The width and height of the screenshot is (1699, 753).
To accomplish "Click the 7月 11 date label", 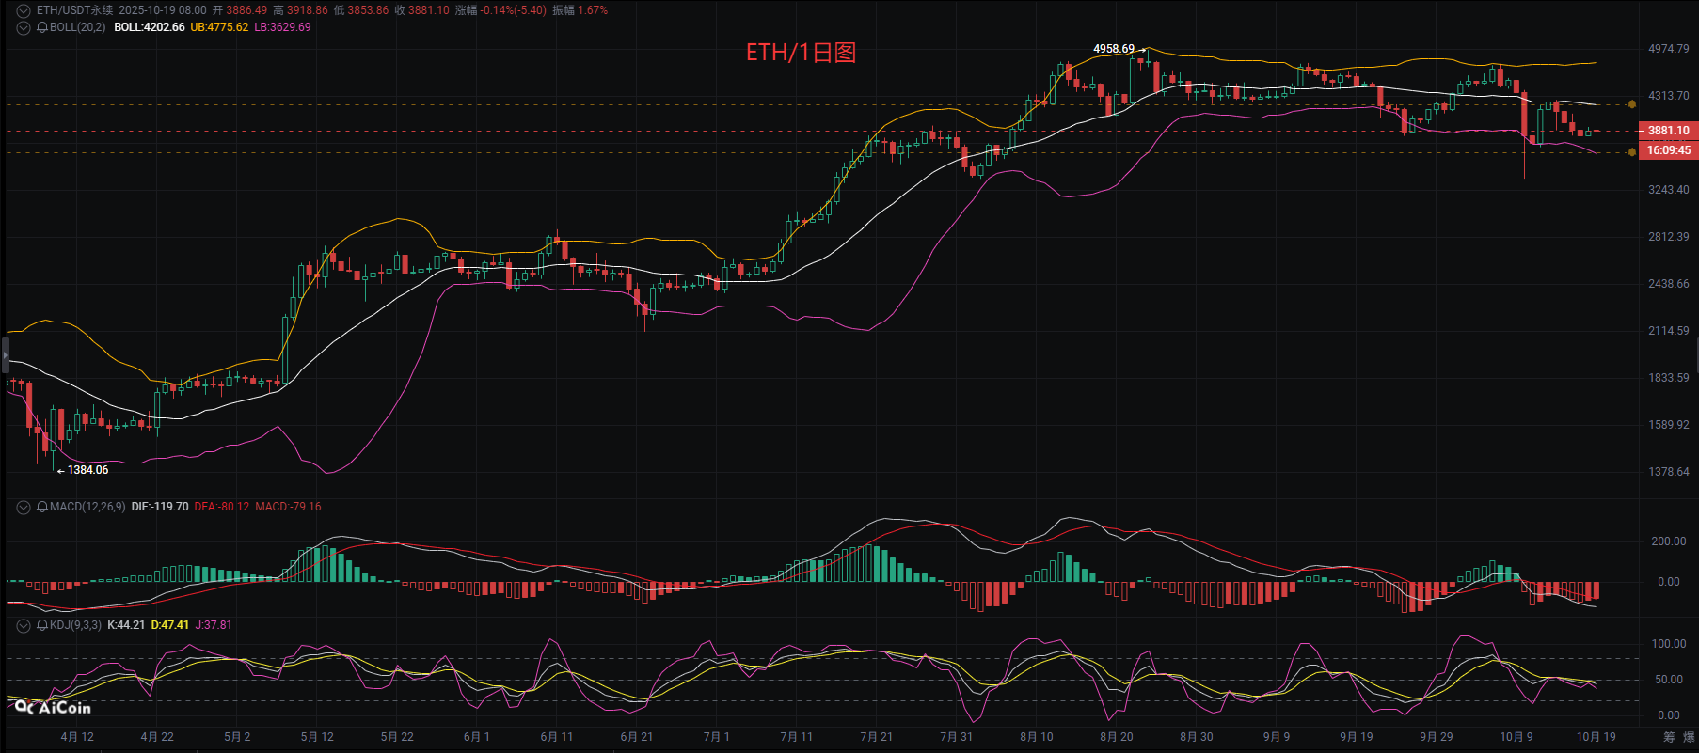I will point(797,737).
